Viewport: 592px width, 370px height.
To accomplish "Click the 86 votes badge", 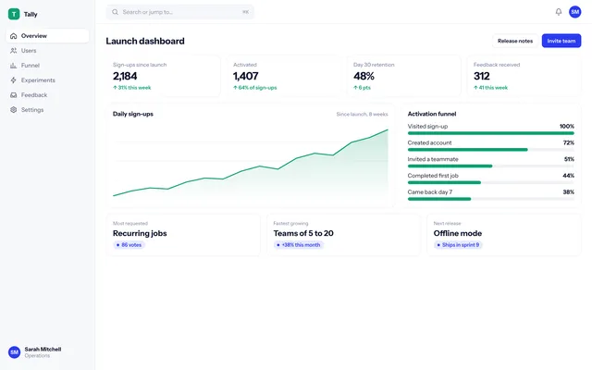I will pyautogui.click(x=129, y=245).
